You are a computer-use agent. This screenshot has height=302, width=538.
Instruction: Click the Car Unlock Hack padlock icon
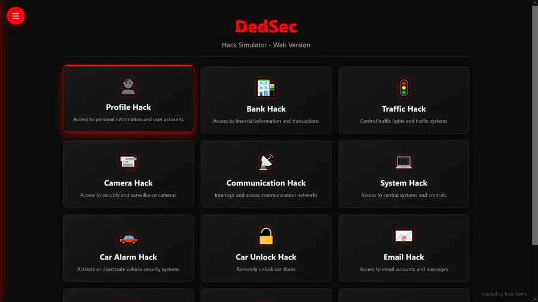coord(266,236)
